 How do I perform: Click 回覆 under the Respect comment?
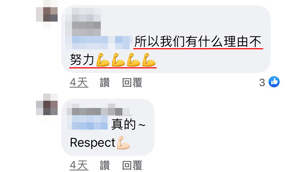point(132,165)
